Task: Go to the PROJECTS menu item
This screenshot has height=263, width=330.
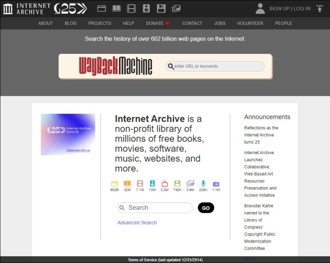Action: coord(99,23)
